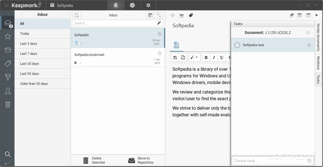Open the Relations side tab
The height and width of the screenshot is (167, 323).
pyautogui.click(x=318, y=63)
